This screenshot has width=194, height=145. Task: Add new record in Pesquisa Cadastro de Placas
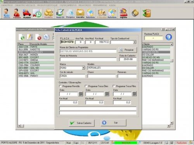click(x=22, y=37)
